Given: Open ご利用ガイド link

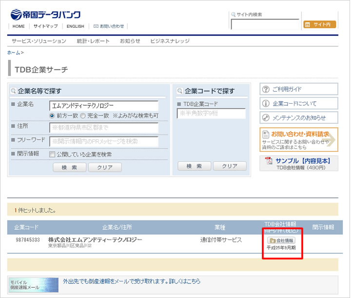Looking at the screenshot, I should pos(299,89).
